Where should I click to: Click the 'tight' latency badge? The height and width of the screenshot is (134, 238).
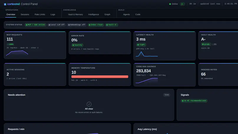141,45
